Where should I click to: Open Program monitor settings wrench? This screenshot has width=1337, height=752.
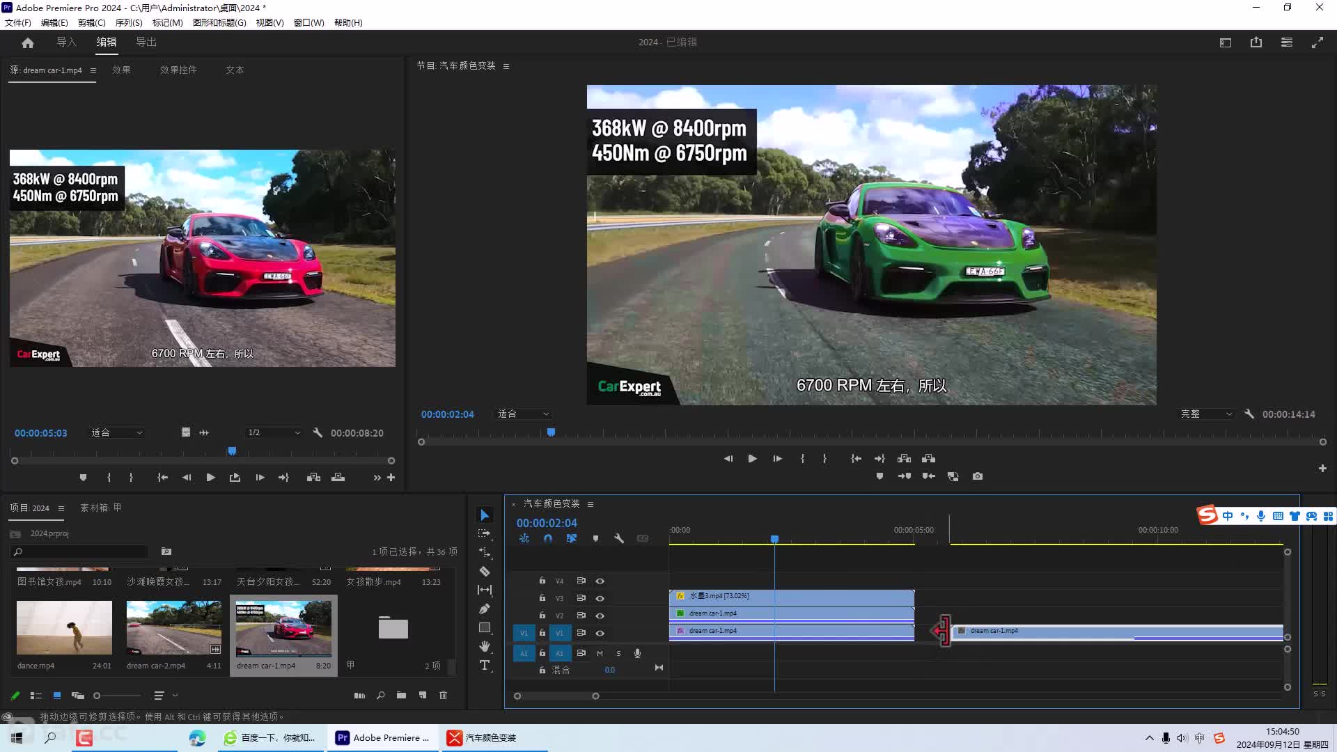(1249, 414)
